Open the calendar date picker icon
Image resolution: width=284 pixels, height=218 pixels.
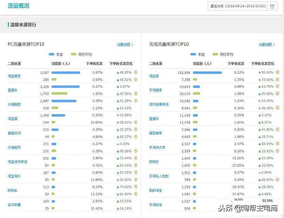click(272, 6)
